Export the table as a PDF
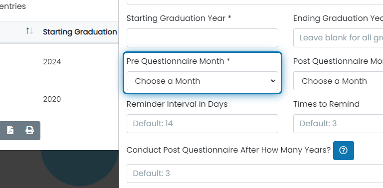Image resolution: width=383 pixels, height=188 pixels. pyautogui.click(x=10, y=130)
